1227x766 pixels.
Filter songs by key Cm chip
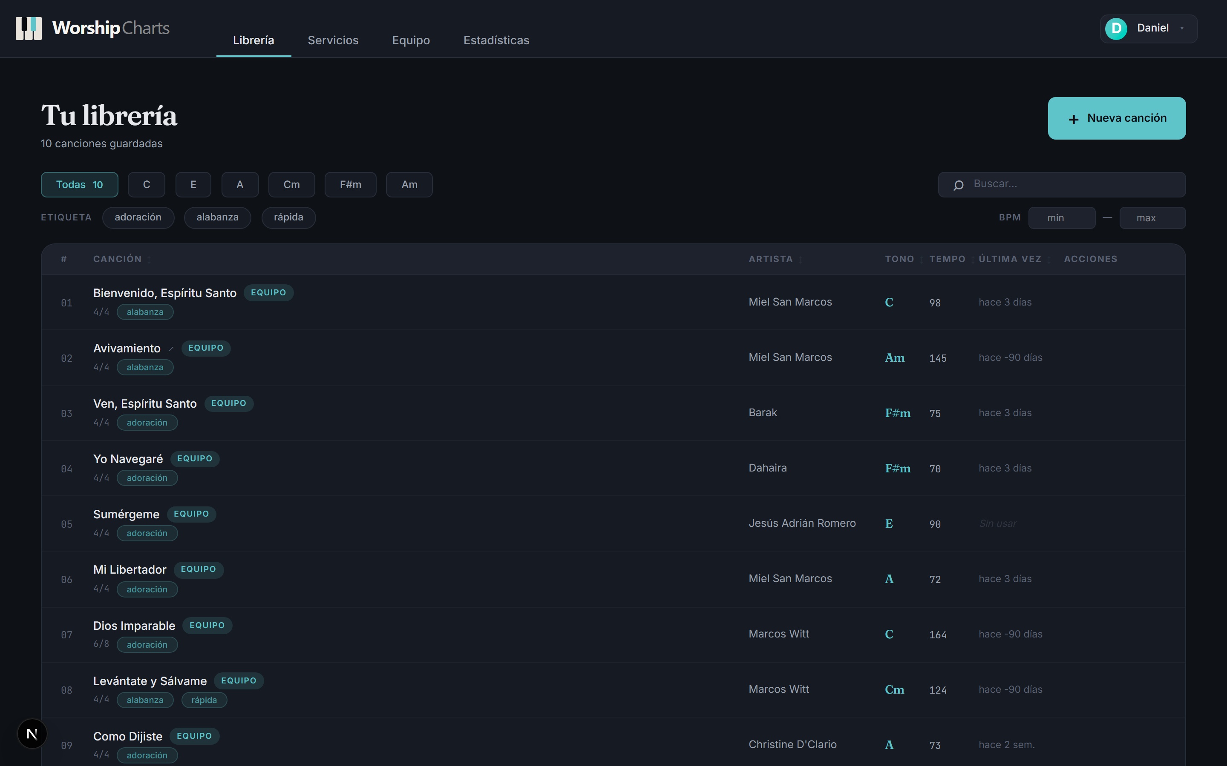291,184
